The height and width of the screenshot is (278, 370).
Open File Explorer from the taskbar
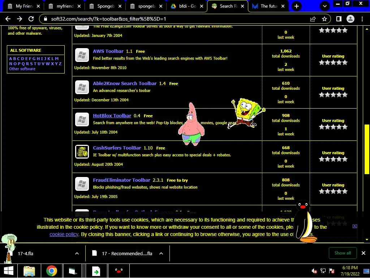click(x=29, y=271)
